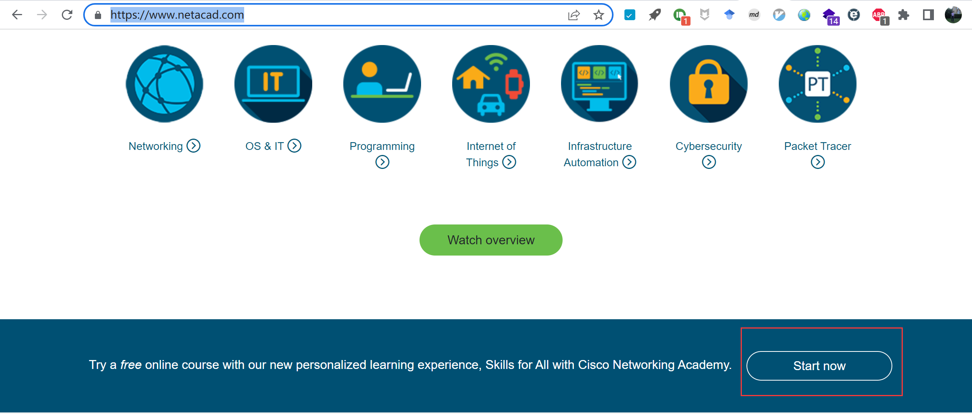The height and width of the screenshot is (414, 972).
Task: Click the globe translate extension icon
Action: (804, 15)
